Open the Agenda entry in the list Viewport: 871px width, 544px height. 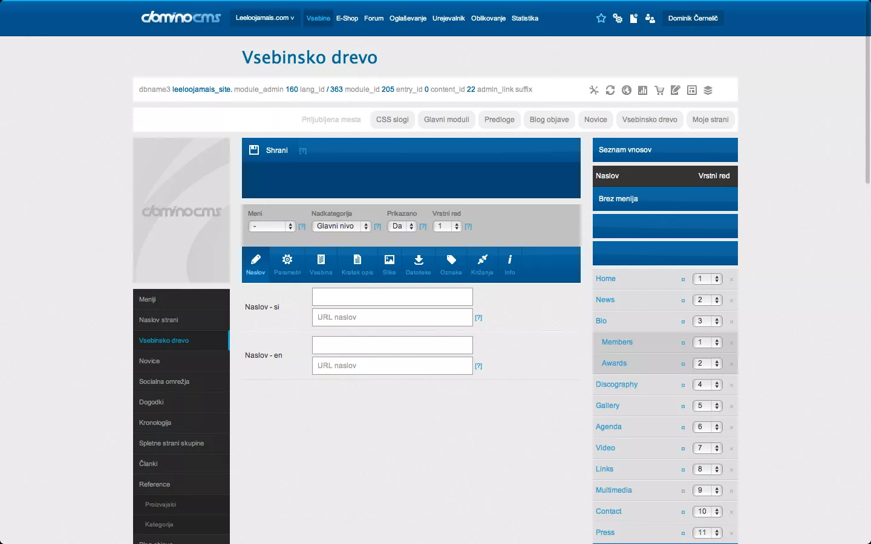point(608,427)
